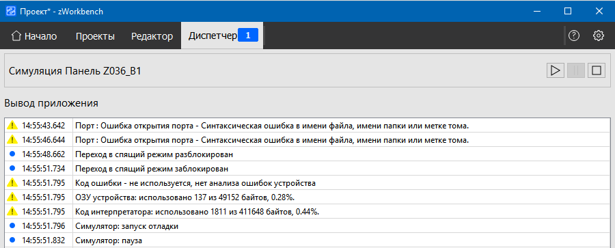The image size is (615, 248).
Task: Select timestamp 14:55:51.796
Action: pos(43,226)
